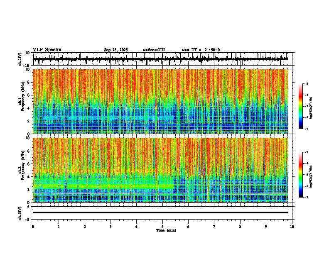Screen dimensions: 329x254
Task: Click the time axis tick label '3'
Action: 110,227
